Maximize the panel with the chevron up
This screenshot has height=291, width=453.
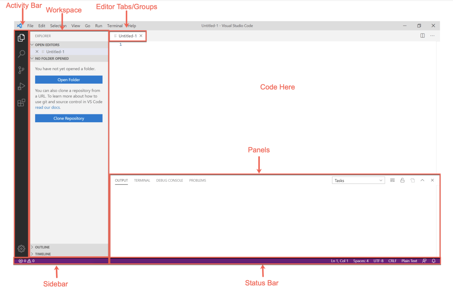(422, 180)
